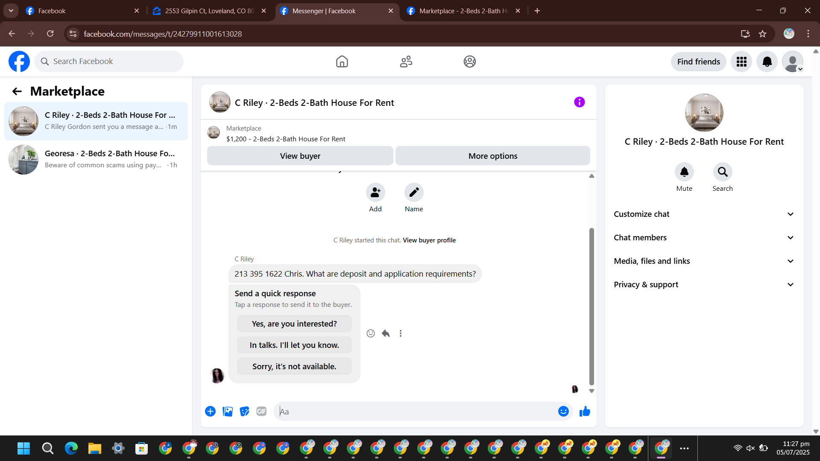Screen dimensions: 820x461
Task: Click the chat scrollbar thumb
Action: (x=592, y=306)
